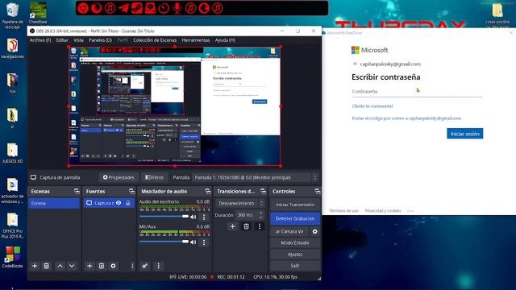Adjust the Mic/Aux volume slider
This screenshot has width=516, height=290.
click(164, 242)
